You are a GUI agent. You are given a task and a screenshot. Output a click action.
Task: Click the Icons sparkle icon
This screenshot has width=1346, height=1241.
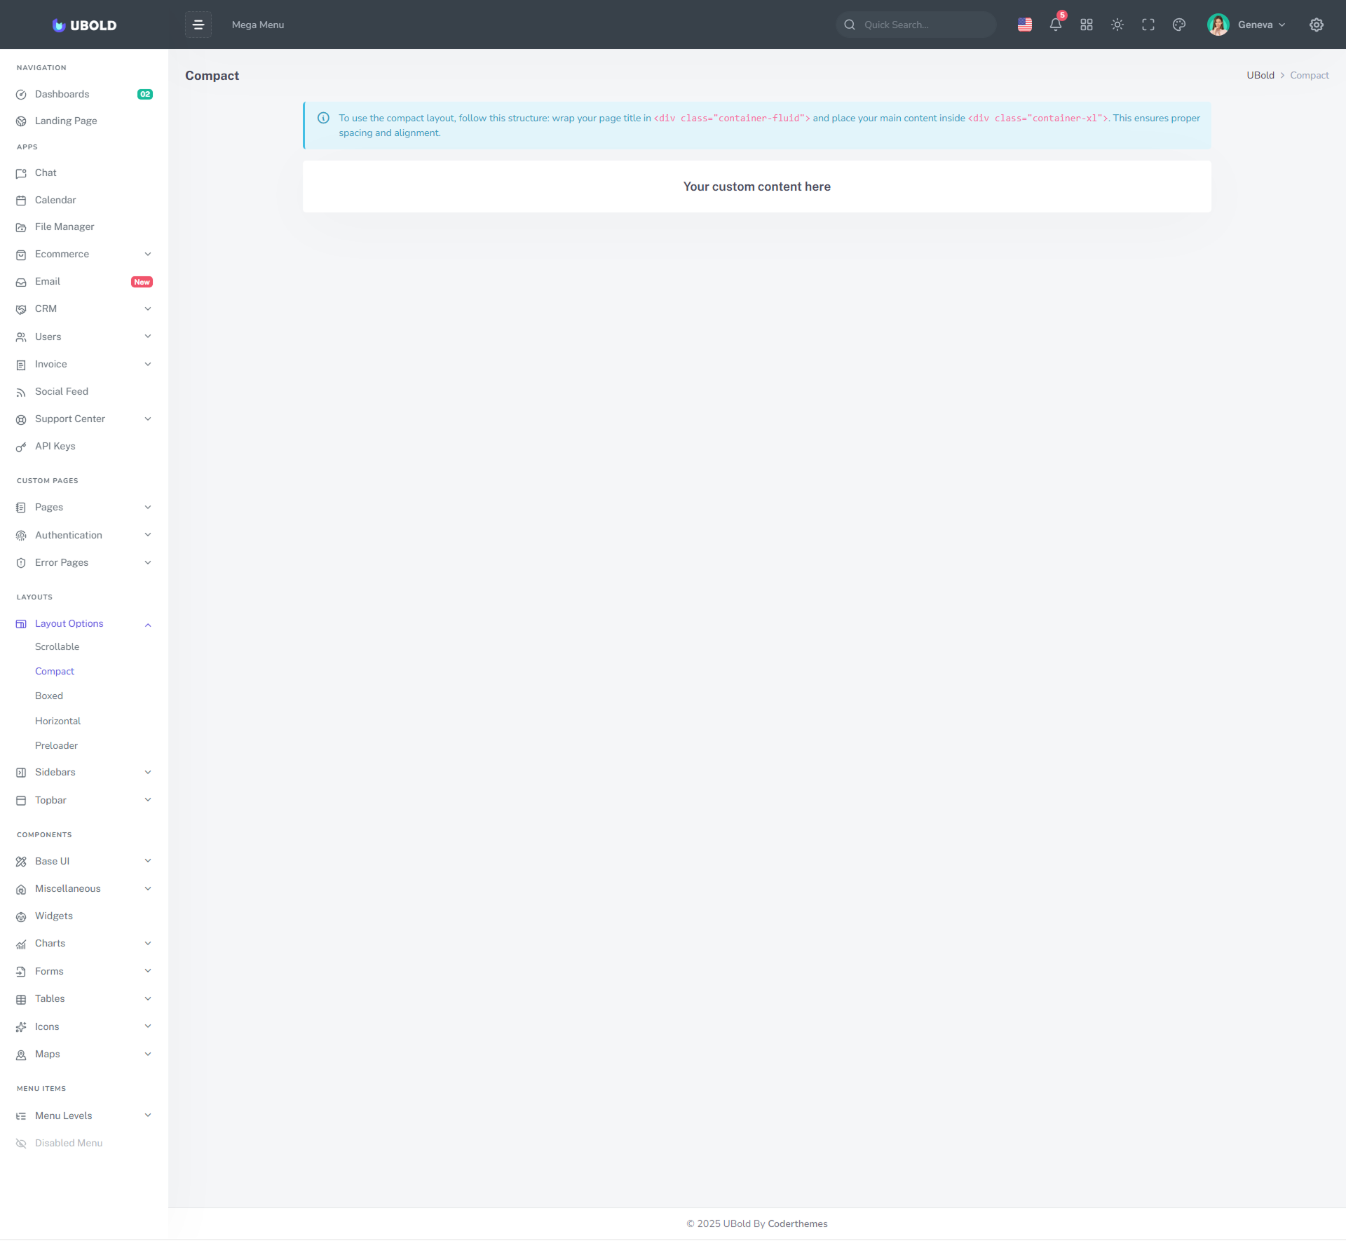point(21,1027)
